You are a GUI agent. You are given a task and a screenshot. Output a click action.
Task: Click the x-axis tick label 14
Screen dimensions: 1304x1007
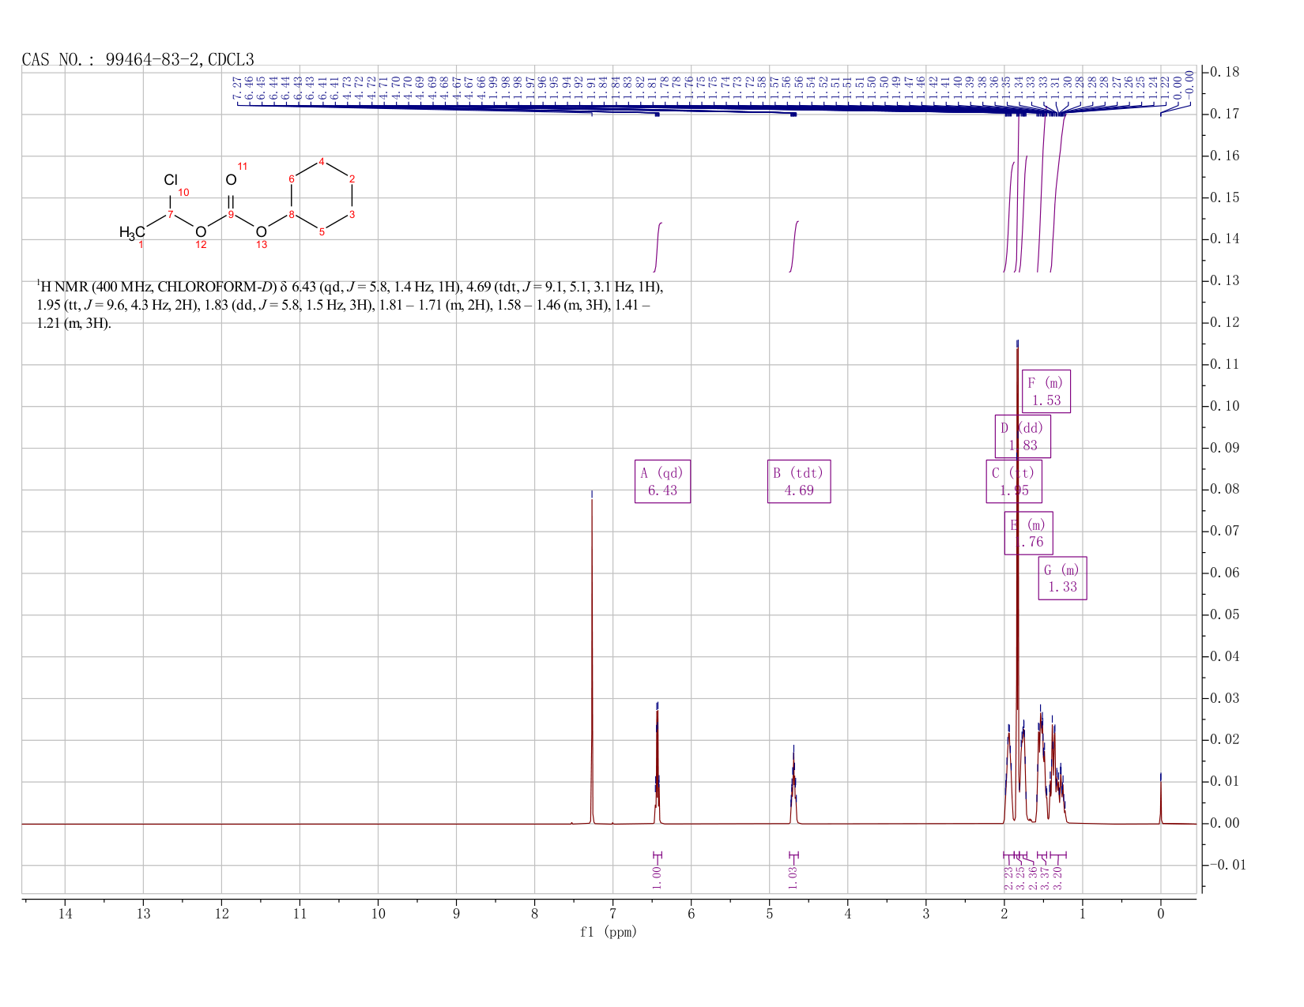(65, 914)
